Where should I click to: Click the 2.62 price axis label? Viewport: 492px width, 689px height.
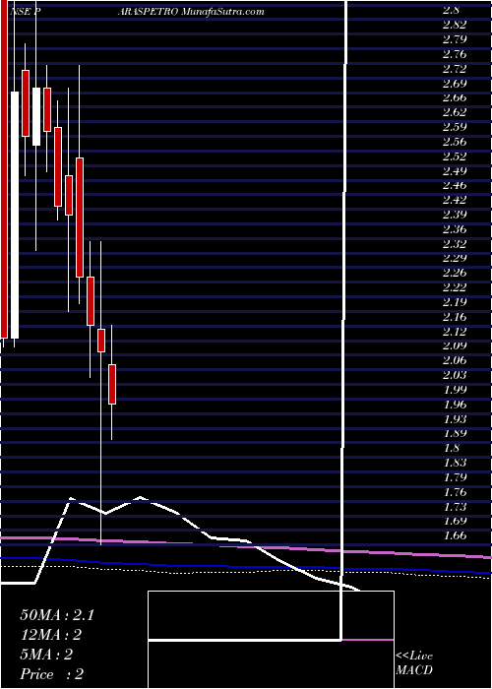pos(455,112)
